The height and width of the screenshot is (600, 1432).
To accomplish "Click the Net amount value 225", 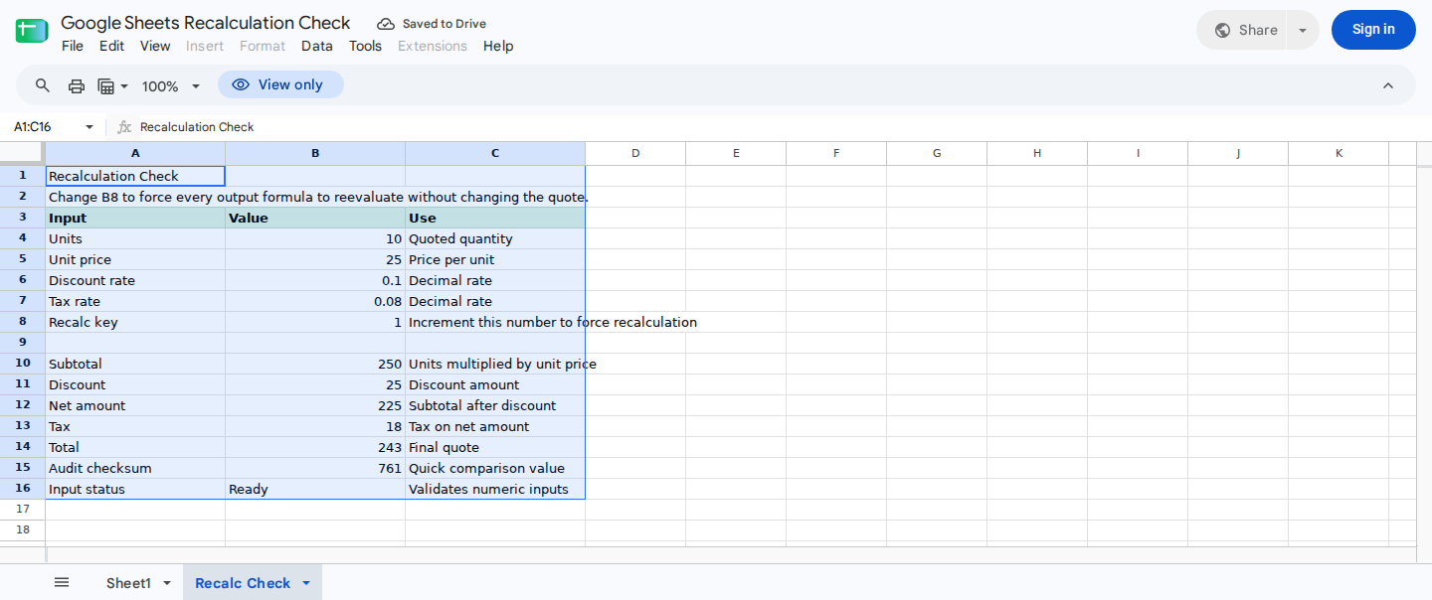I will [x=315, y=405].
